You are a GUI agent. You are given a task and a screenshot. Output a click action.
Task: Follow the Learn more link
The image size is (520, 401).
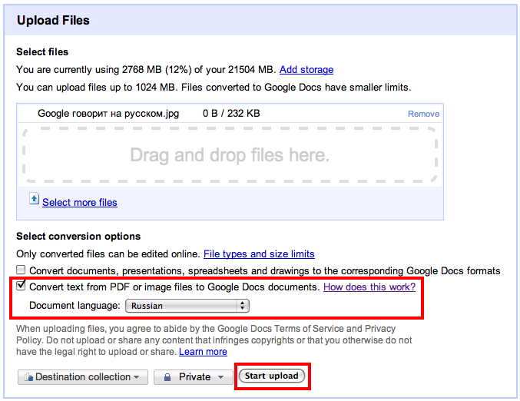point(203,352)
